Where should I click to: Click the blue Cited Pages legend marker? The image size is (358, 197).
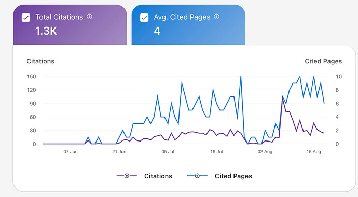click(197, 176)
